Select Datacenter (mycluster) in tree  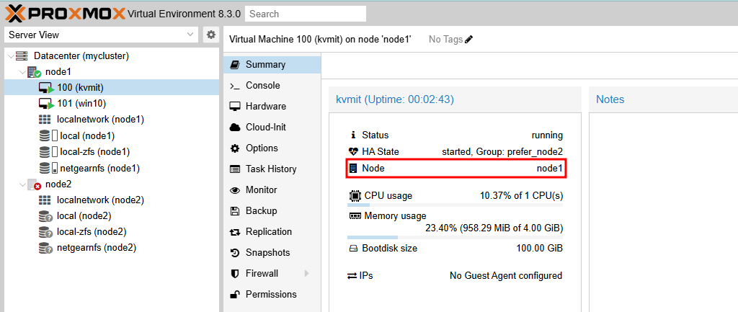click(81, 56)
